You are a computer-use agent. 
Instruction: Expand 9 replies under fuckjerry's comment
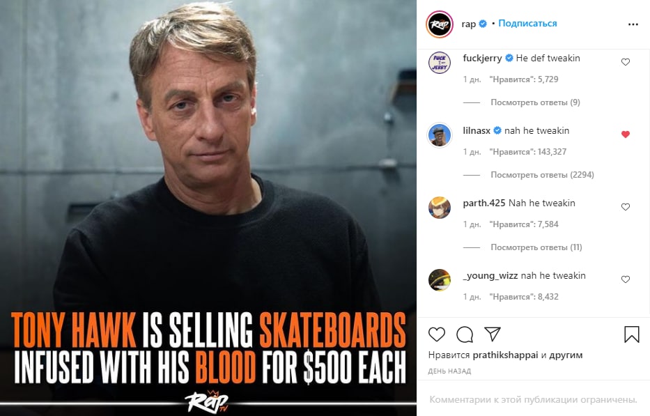[x=535, y=102]
